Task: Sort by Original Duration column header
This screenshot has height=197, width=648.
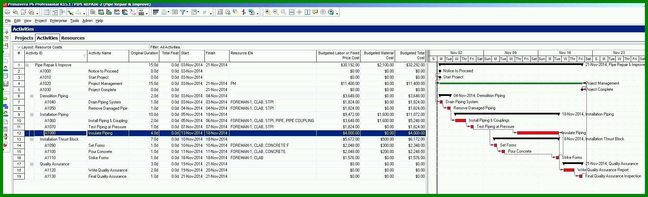Action: point(144,56)
